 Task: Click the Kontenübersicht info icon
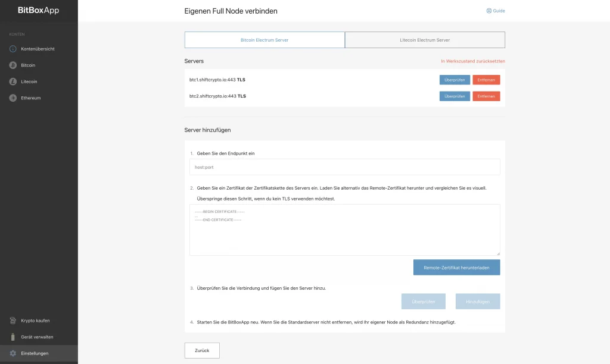pos(13,49)
